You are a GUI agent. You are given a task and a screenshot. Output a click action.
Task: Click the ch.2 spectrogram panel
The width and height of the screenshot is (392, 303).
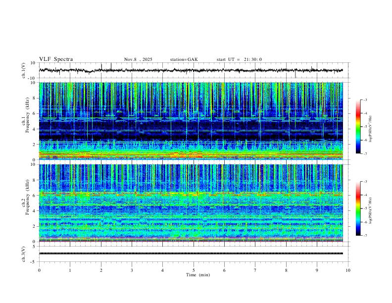pyautogui.click(x=191, y=203)
